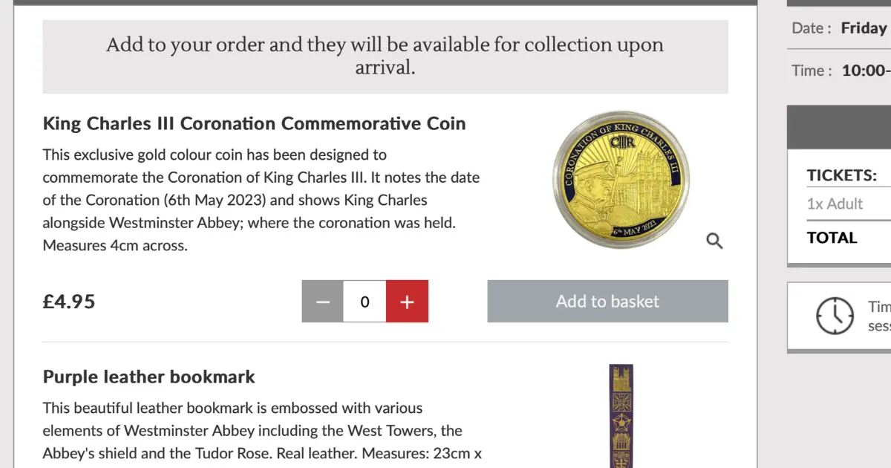Decrease coin quantity with the minus button
This screenshot has width=891, height=468.
click(322, 301)
